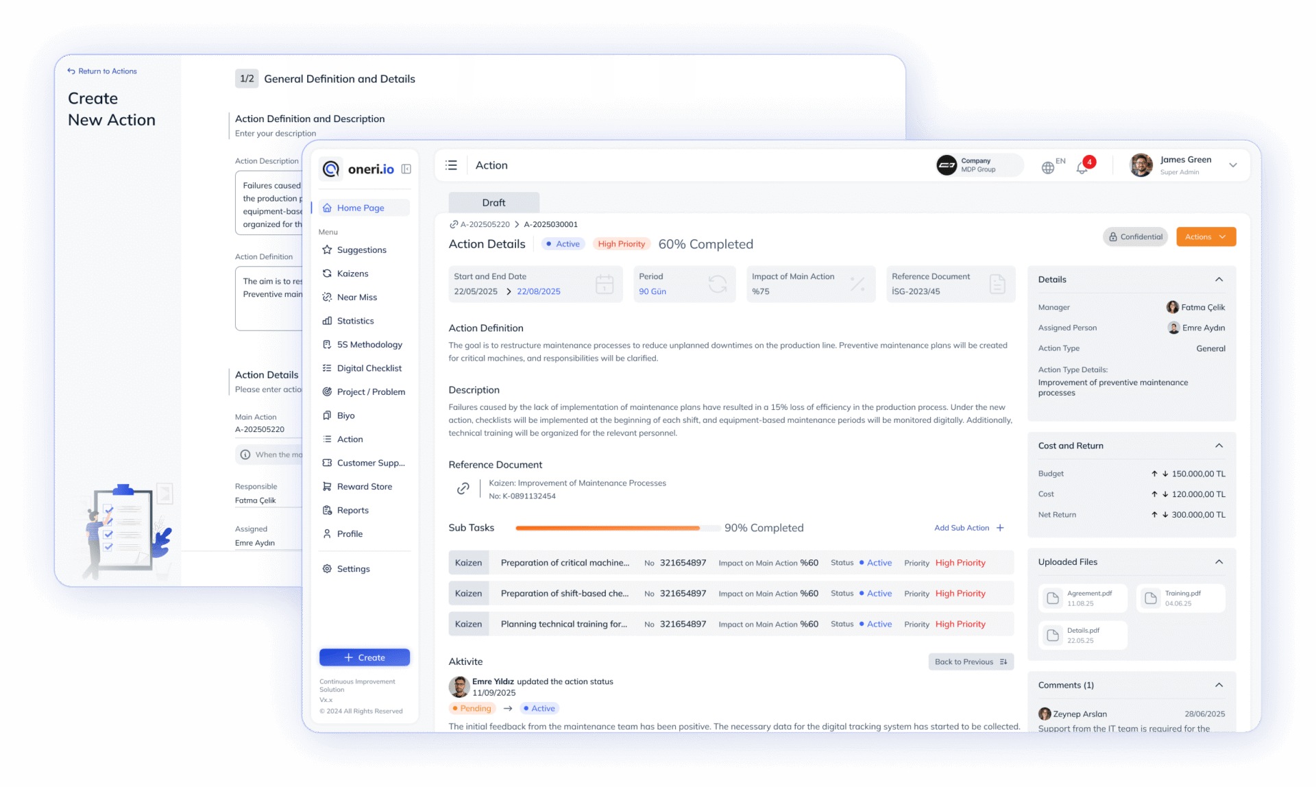Toggle the Confidential lock badge
The height and width of the screenshot is (787, 1316).
coord(1135,237)
